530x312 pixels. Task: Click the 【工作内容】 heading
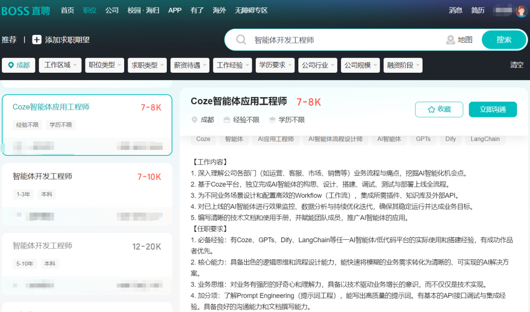(210, 162)
